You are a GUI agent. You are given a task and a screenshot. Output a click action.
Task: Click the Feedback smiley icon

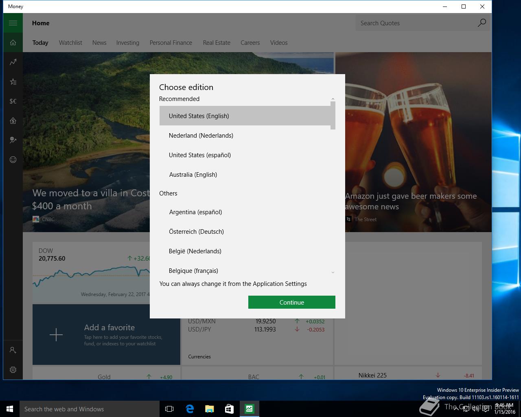(13, 160)
